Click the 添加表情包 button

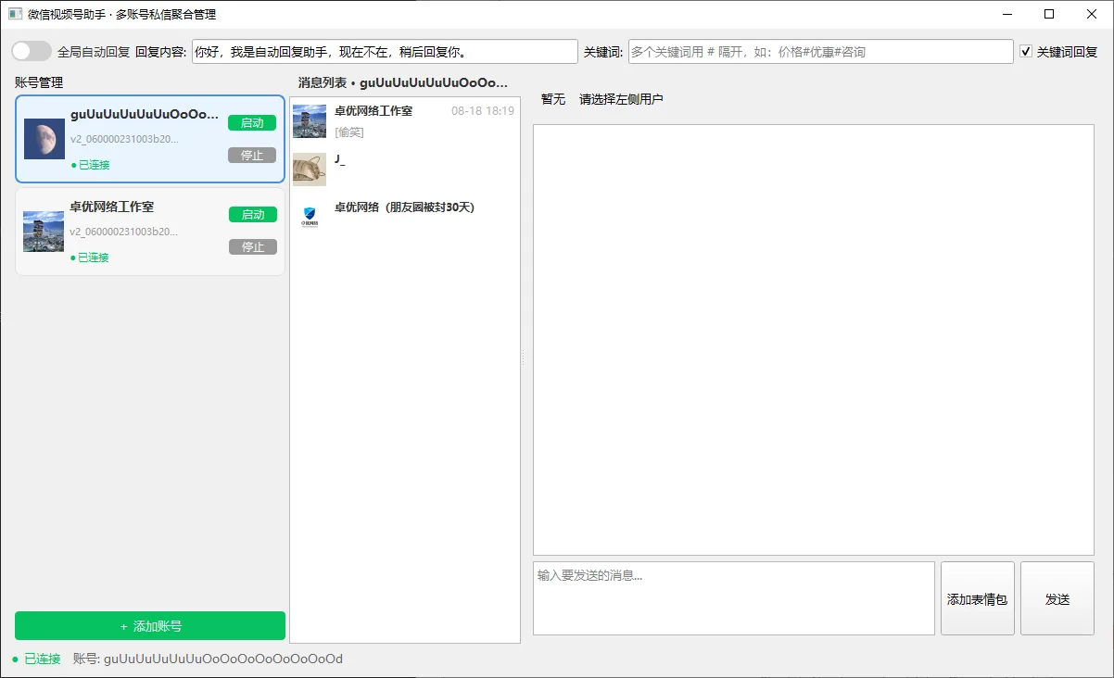[978, 598]
